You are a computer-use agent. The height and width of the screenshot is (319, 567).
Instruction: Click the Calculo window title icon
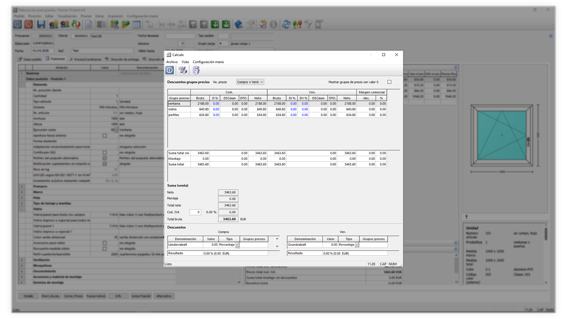tap(169, 55)
